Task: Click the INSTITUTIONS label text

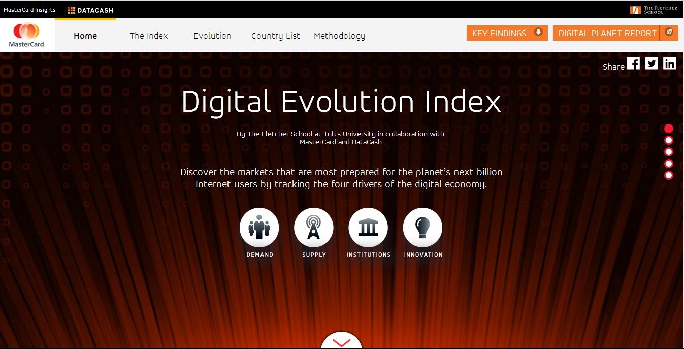Action: 369,255
